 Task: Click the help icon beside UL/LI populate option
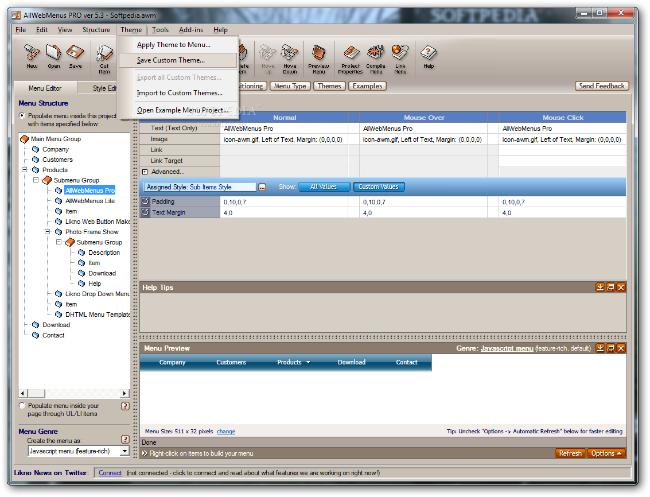point(125,406)
